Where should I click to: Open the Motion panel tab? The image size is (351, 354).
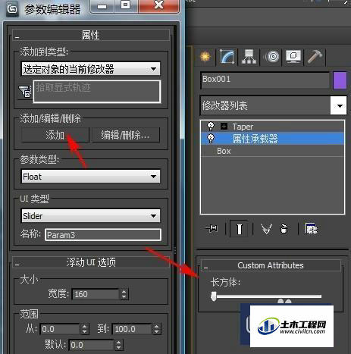271,57
